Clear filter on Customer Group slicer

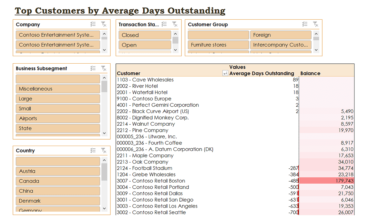pos(316,24)
